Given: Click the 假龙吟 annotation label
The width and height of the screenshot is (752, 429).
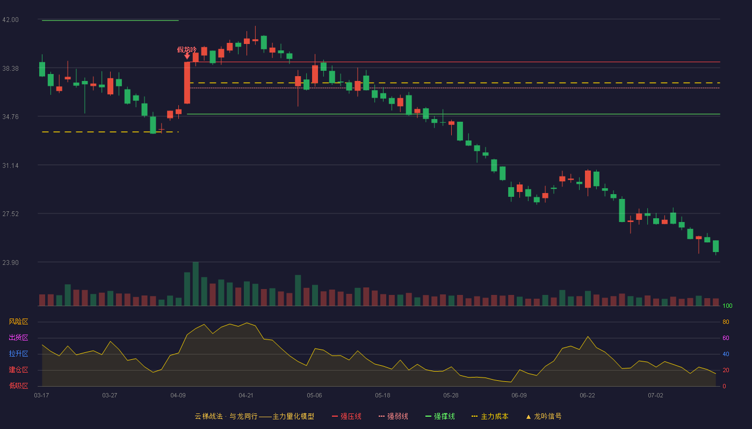Looking at the screenshot, I should (187, 49).
